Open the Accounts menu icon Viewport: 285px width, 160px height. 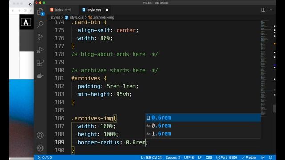pyautogui.click(x=40, y=135)
